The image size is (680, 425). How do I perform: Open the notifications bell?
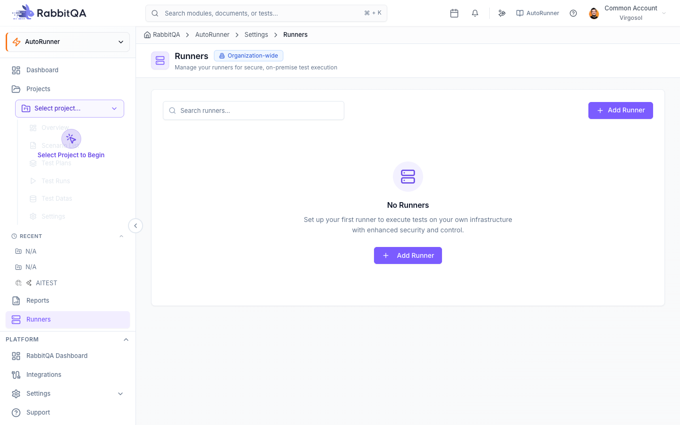point(475,13)
